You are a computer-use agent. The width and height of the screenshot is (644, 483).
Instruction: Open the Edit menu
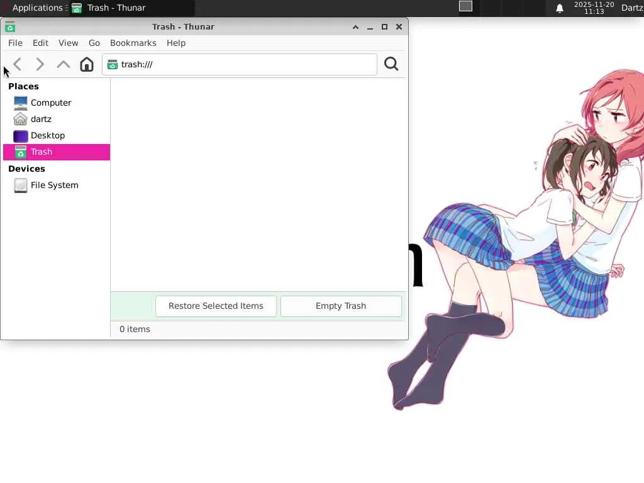(40, 43)
